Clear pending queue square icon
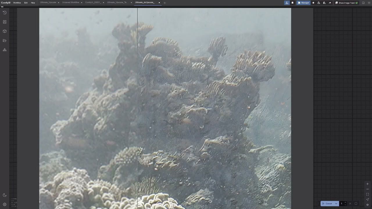This screenshot has height=209, width=372. [356, 203]
